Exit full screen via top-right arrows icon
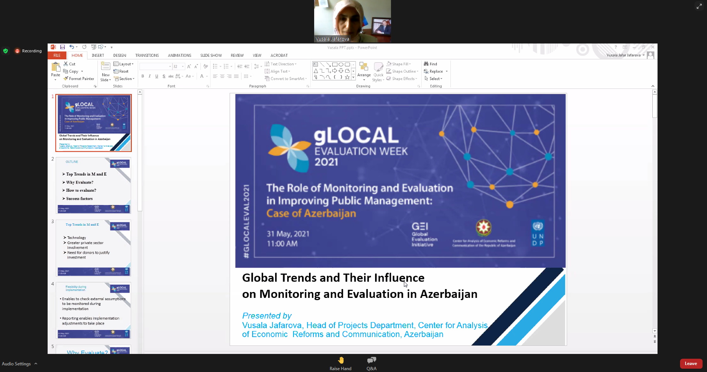 [x=699, y=6]
